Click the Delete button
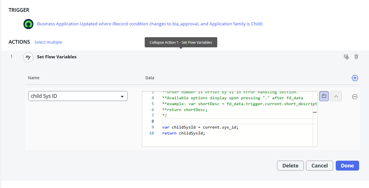The image size is (369, 188). coord(291,166)
